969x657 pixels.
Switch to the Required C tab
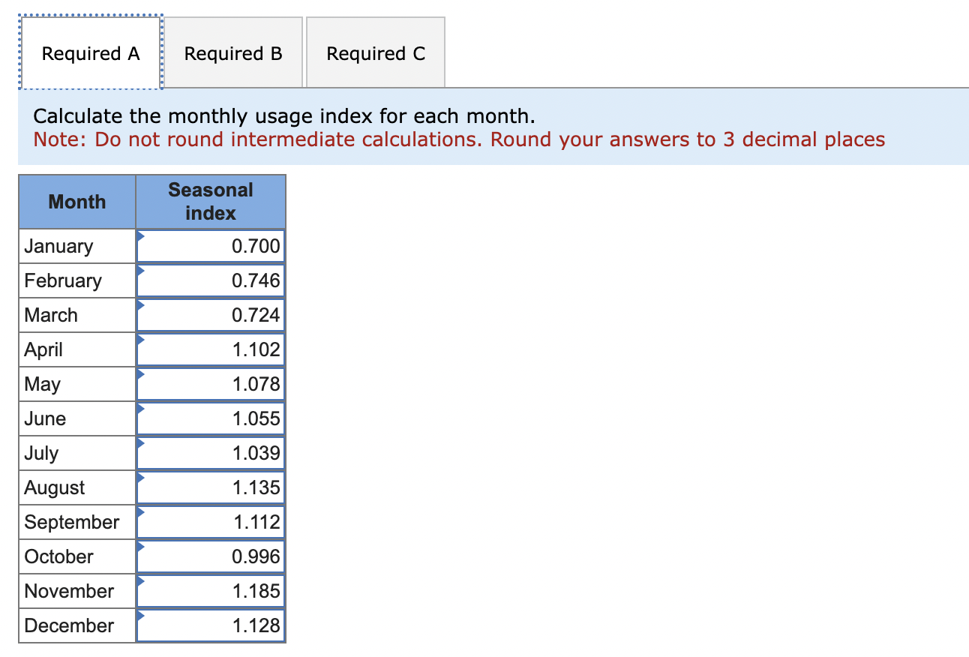point(375,52)
